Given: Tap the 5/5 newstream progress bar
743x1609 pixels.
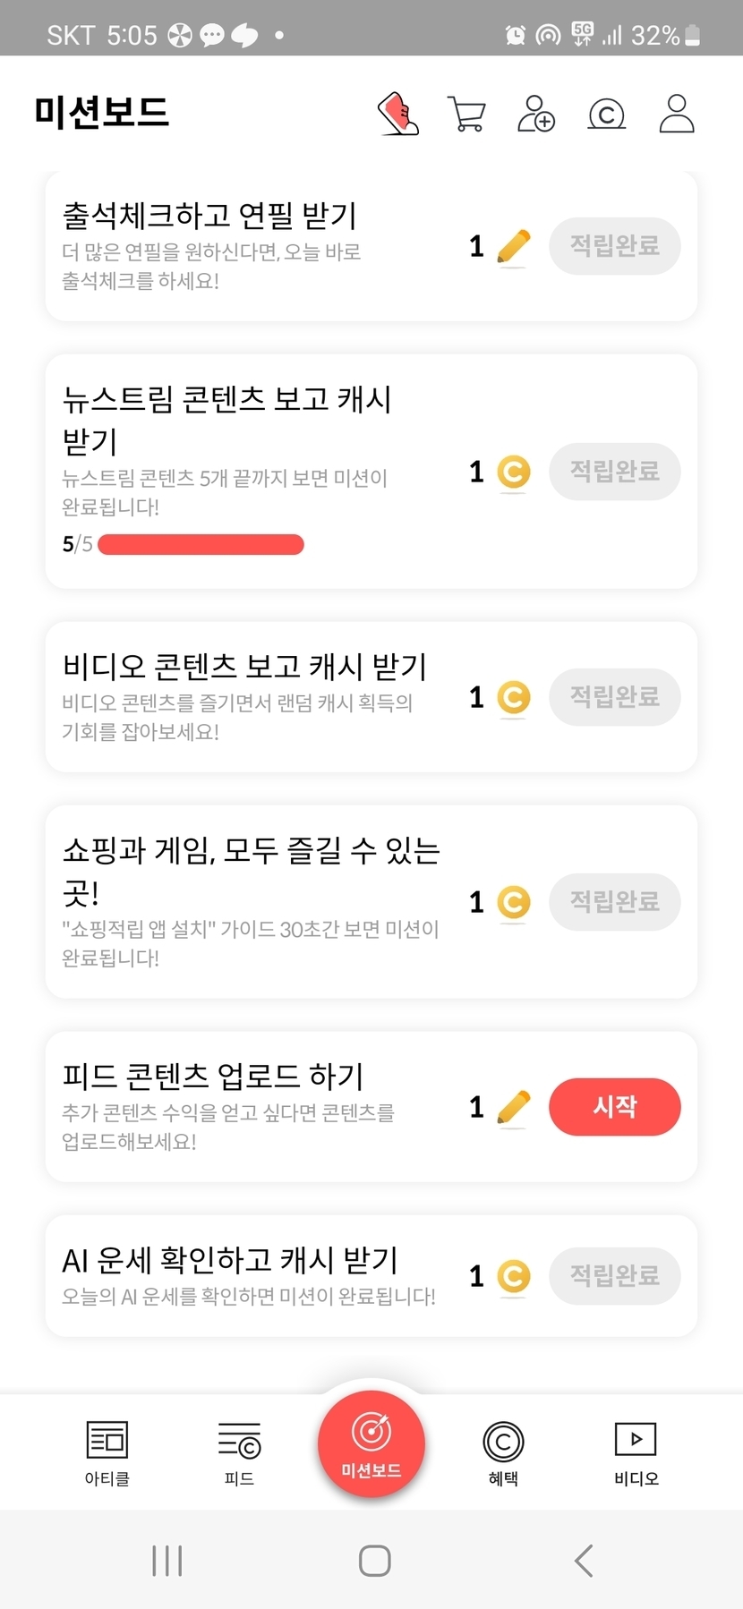Looking at the screenshot, I should click(x=201, y=544).
